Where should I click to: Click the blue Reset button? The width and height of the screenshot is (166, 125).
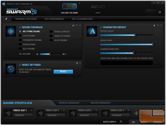[63, 72]
